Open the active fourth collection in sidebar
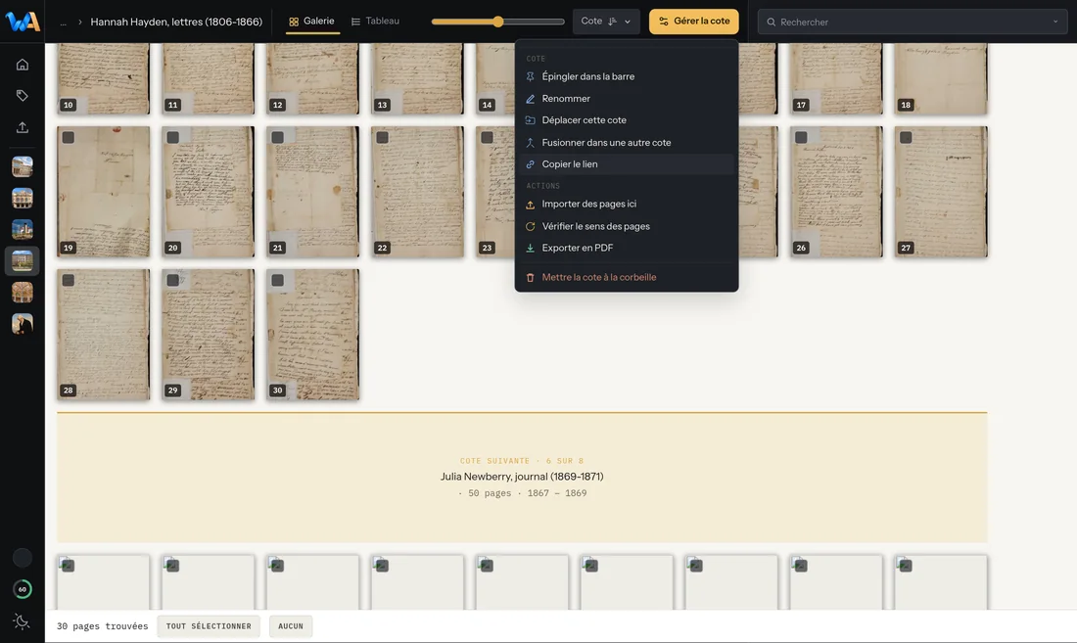Screen dimensions: 1077x643 [22, 260]
